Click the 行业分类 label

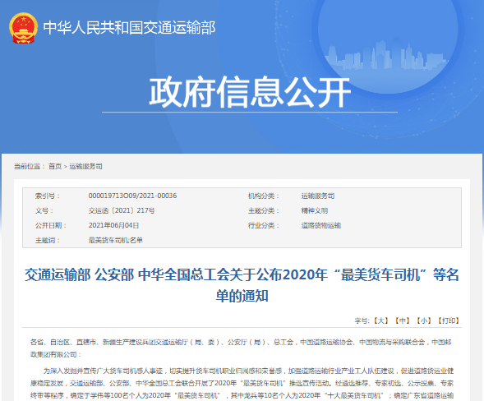click(263, 225)
